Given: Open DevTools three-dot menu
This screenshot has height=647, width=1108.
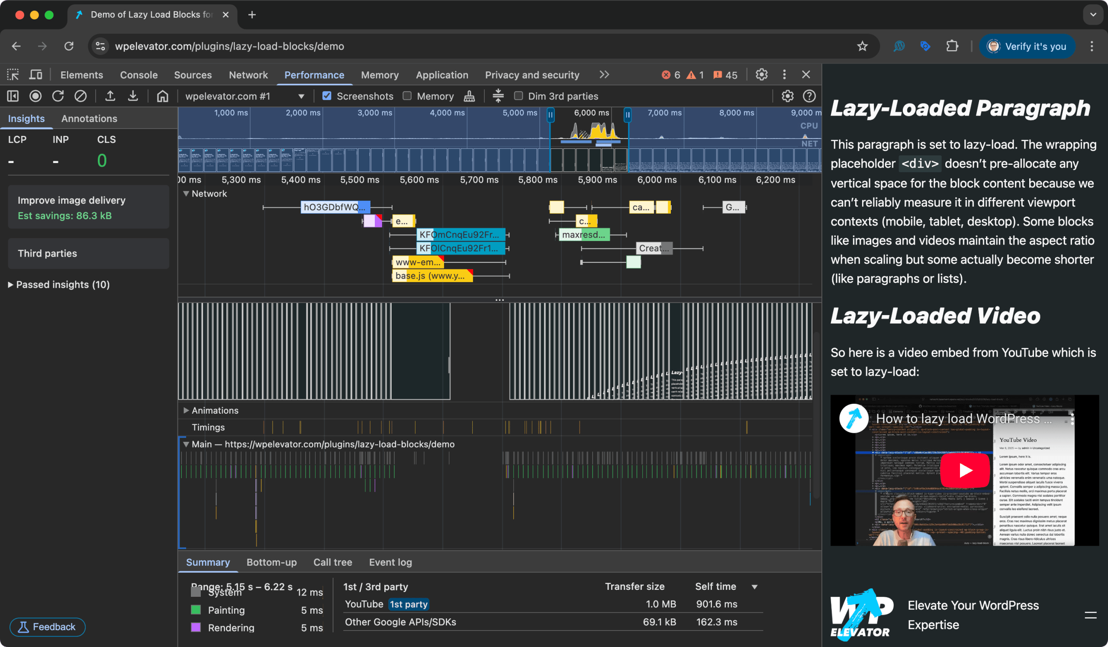Looking at the screenshot, I should coord(784,75).
